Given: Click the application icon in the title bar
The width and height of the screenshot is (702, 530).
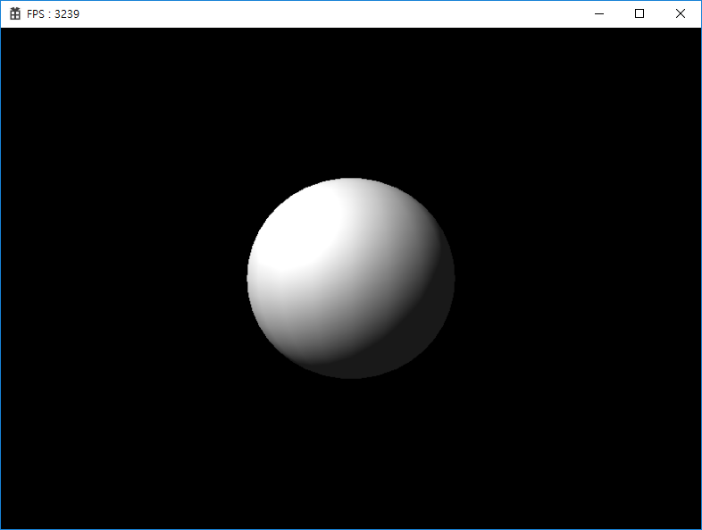Looking at the screenshot, I should [15, 14].
